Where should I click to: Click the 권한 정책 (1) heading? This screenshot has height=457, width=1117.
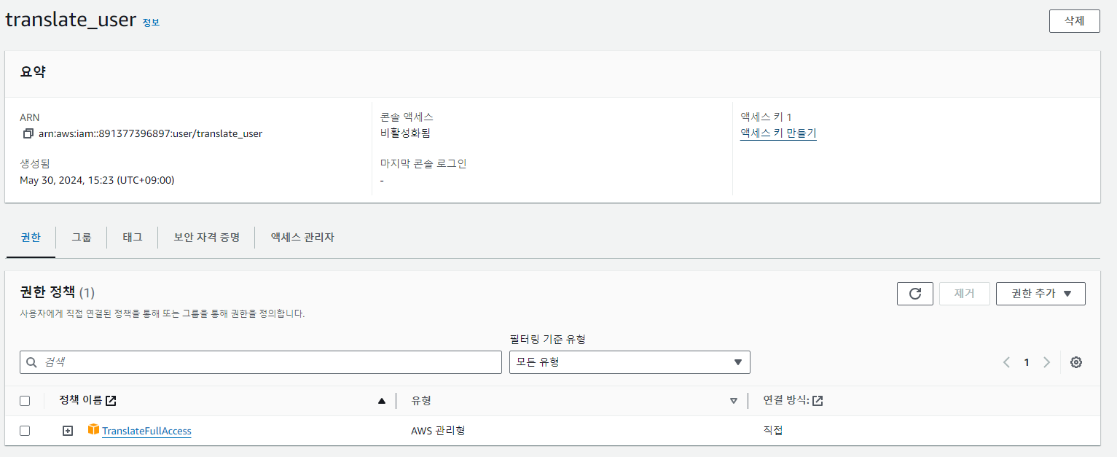pos(57,292)
